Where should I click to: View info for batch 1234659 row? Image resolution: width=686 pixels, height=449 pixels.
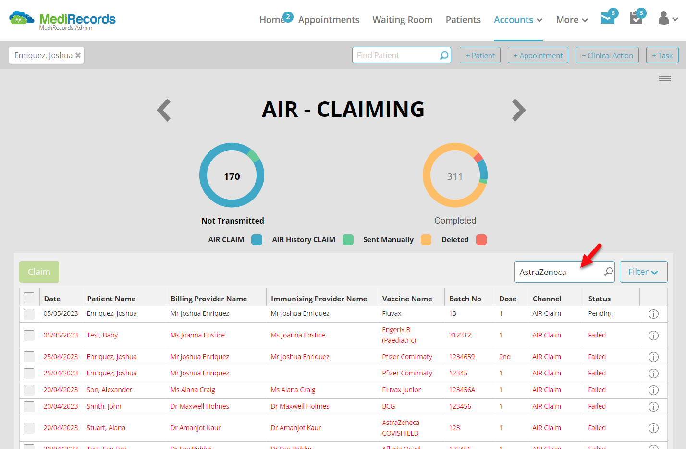click(653, 357)
